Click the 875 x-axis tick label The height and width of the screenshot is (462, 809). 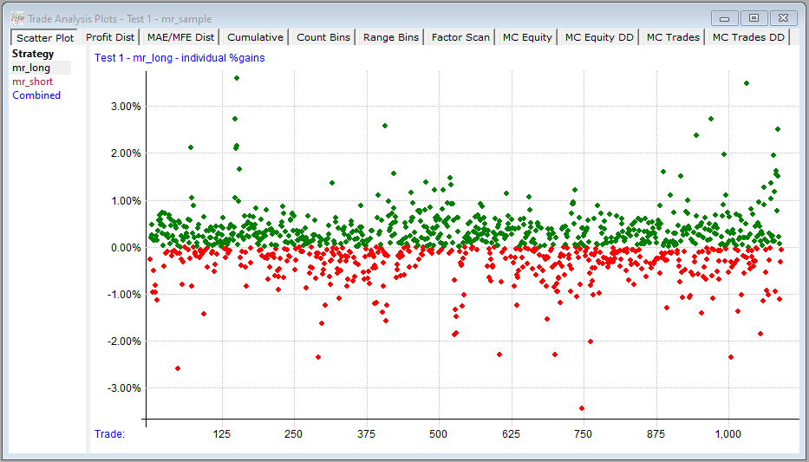point(656,433)
